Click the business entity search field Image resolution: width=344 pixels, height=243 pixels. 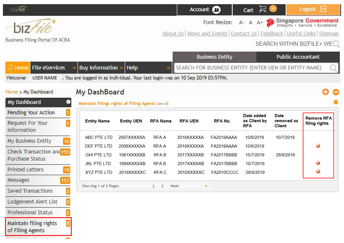click(250, 68)
